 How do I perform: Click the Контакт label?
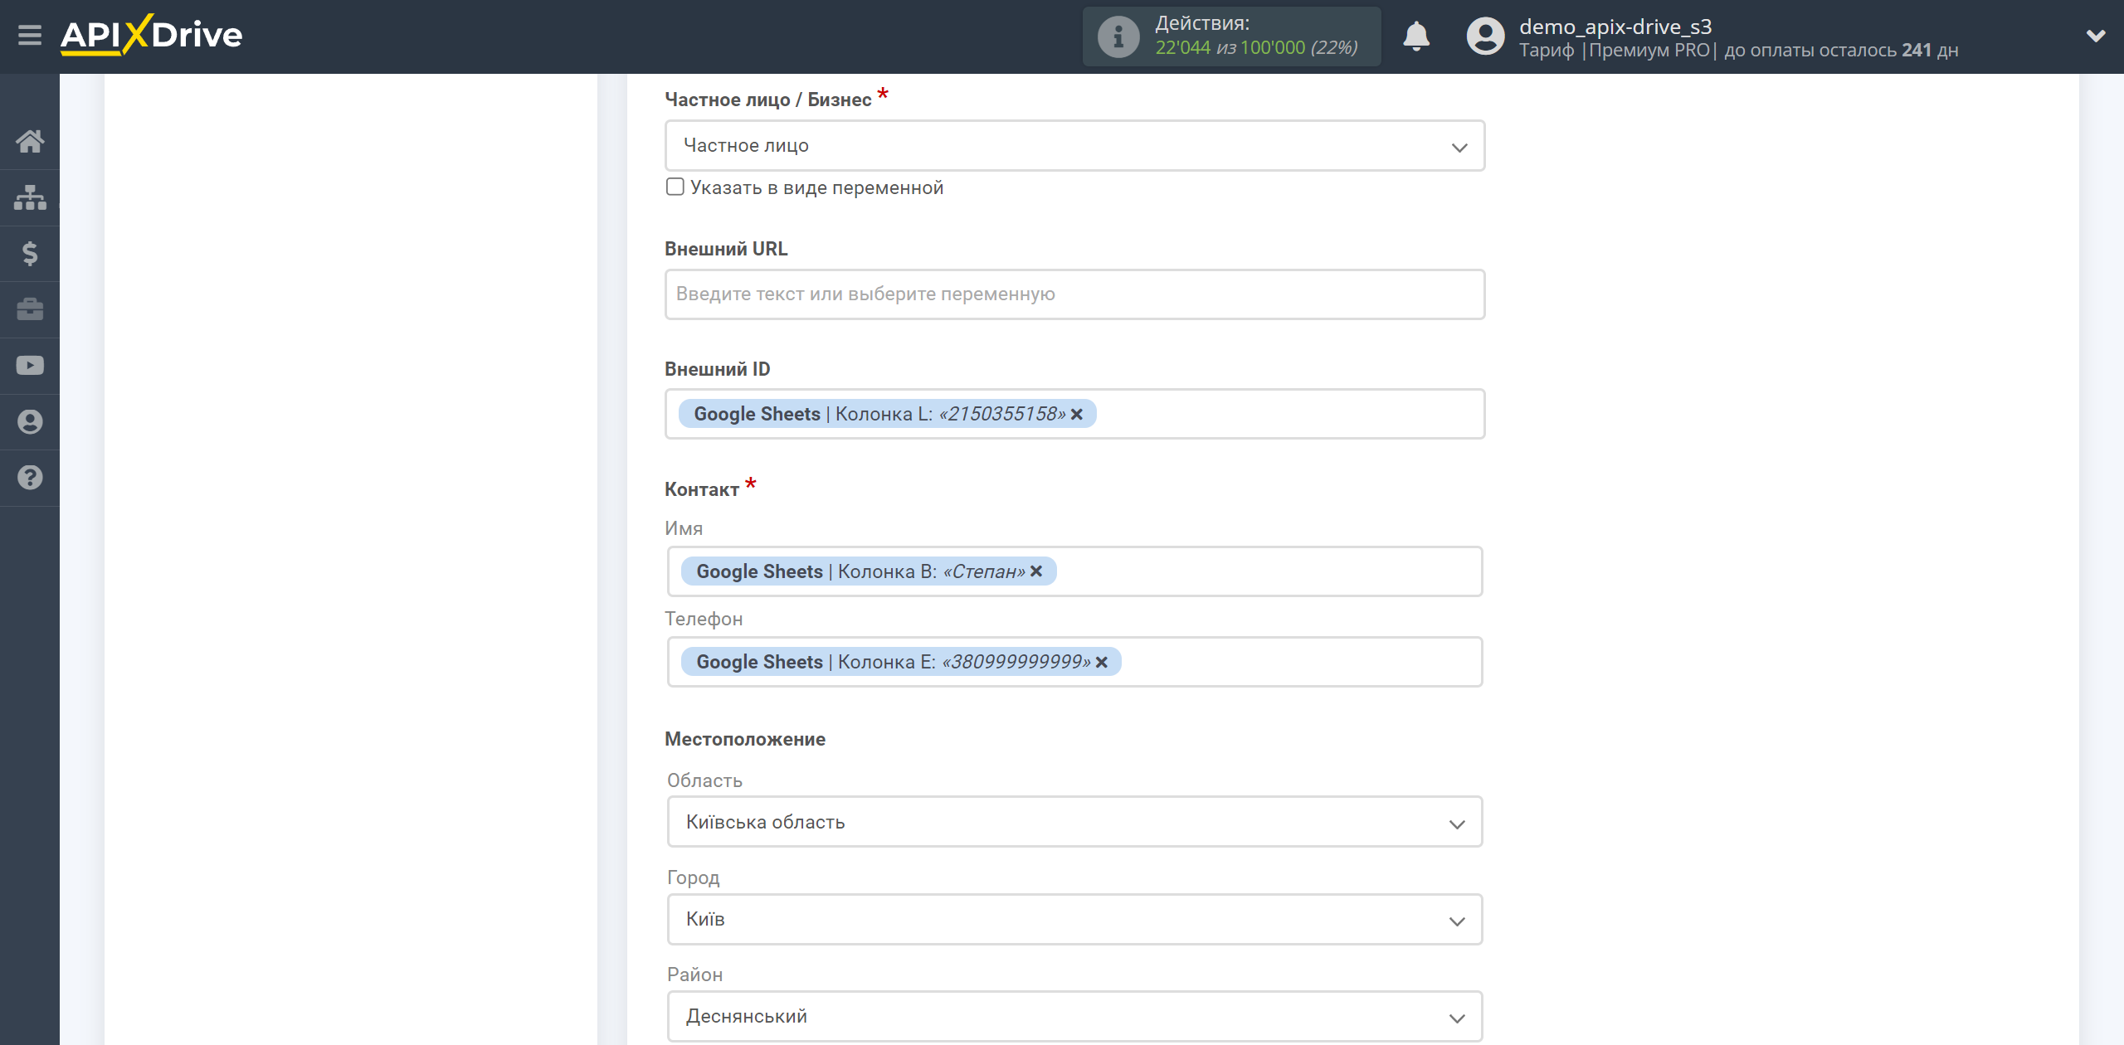(701, 489)
